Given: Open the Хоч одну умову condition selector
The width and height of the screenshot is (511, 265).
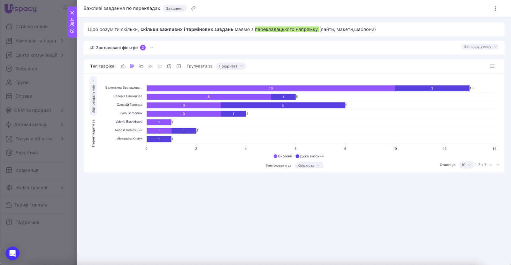Looking at the screenshot, I should [480, 47].
